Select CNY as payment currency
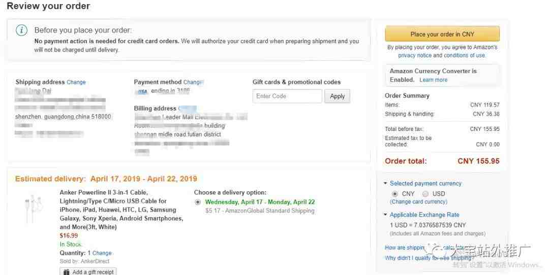The height and width of the screenshot is (275, 549). pyautogui.click(x=395, y=194)
